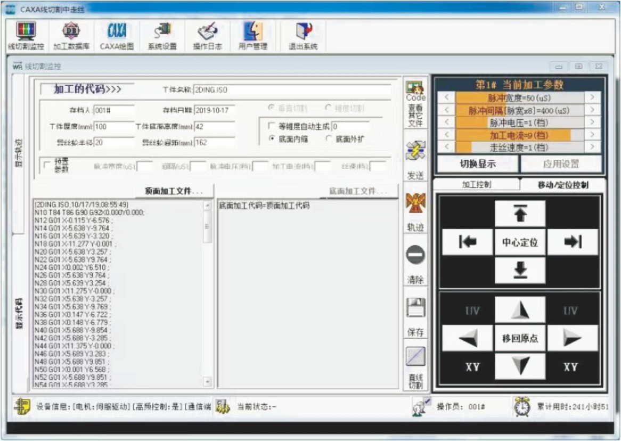Viewport: 621px width, 441px height.
Task: Click the 退出系统 exit icon
Action: 303,33
